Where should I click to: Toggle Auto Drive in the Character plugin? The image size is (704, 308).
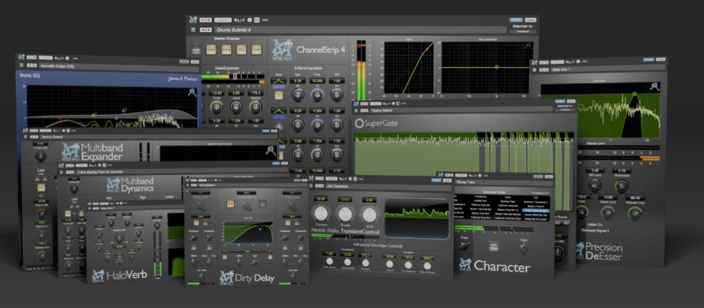coord(494,246)
